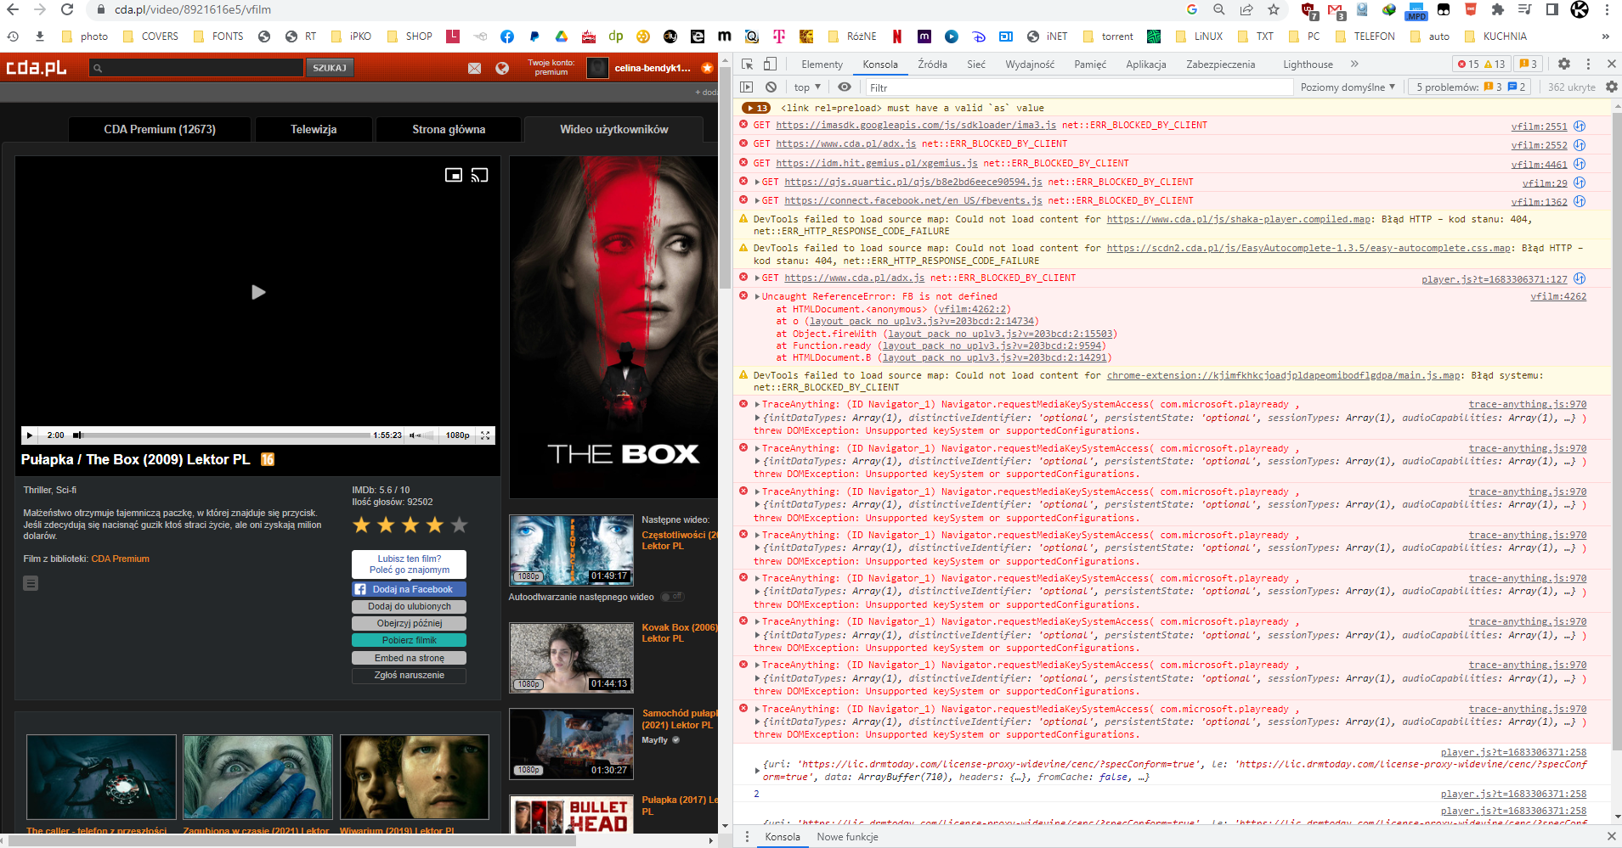
Task: Open the Facebook bookmark icon
Action: 507,37
